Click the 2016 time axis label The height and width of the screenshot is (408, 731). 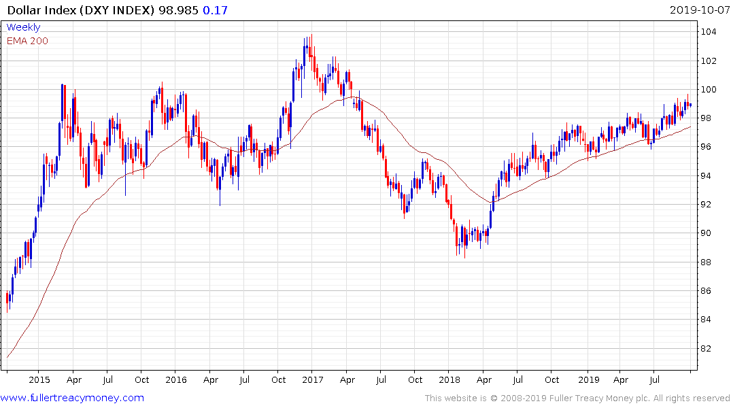(175, 379)
